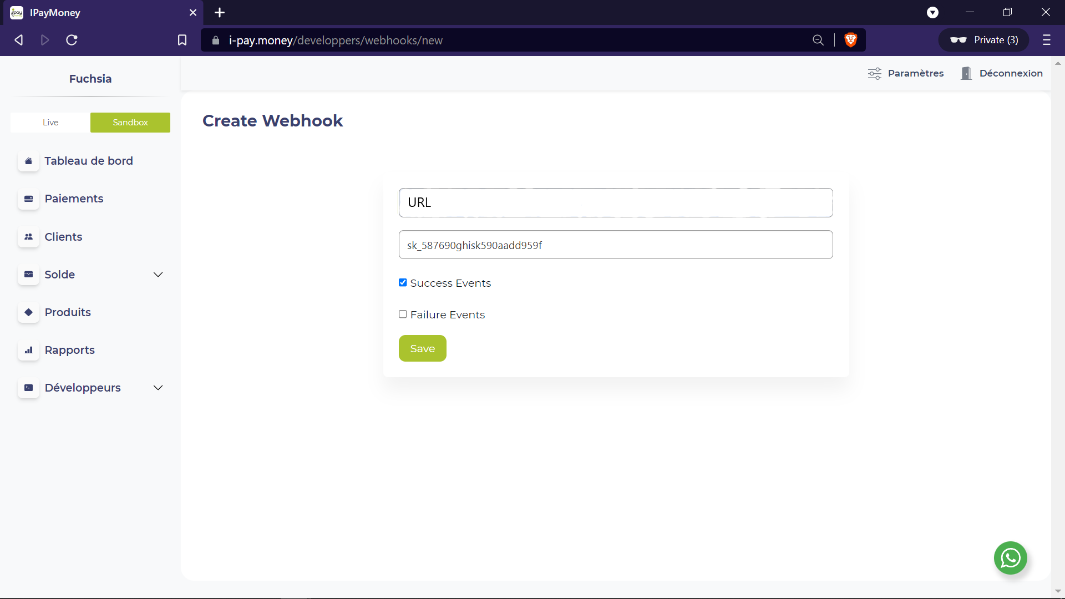The height and width of the screenshot is (599, 1065).
Task: Expand the Solde submenu chevron
Action: tap(158, 275)
